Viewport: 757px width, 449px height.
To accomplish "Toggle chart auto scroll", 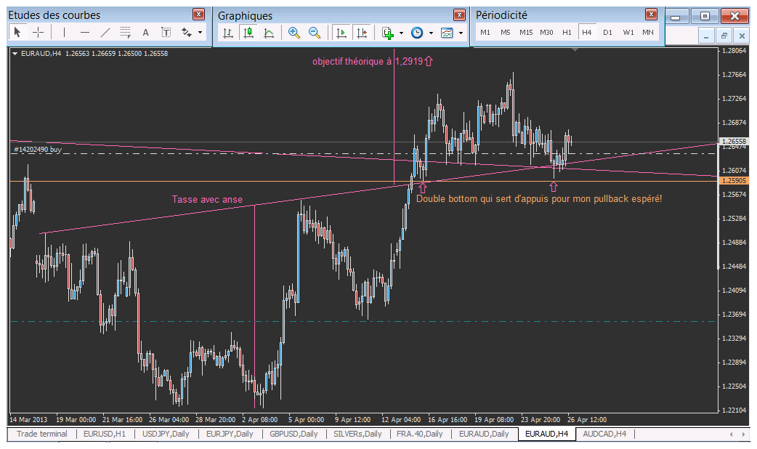I will tap(341, 33).
